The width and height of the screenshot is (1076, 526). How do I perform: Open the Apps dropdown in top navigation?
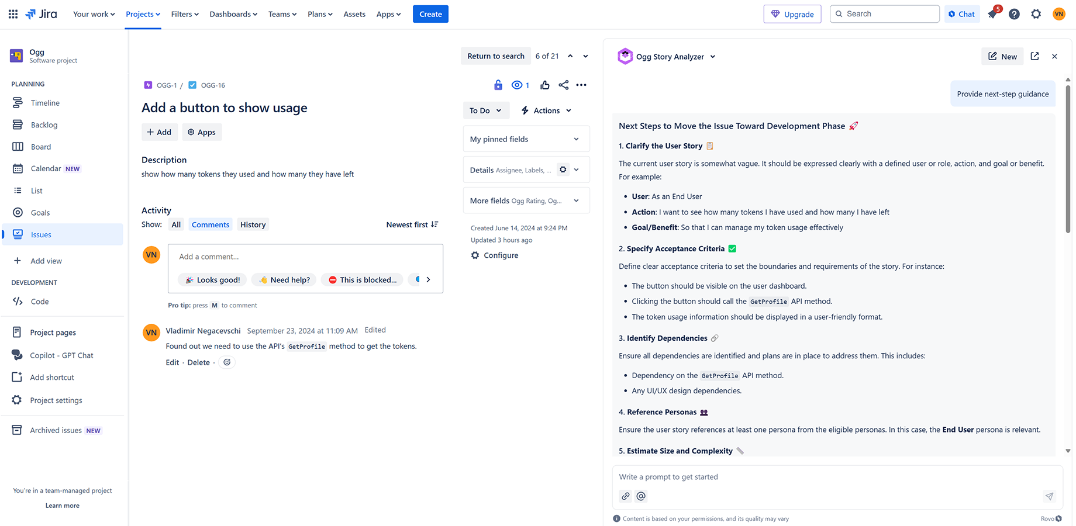[x=388, y=14]
